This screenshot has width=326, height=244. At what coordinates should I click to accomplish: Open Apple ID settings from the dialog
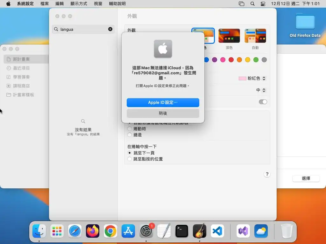(x=163, y=103)
